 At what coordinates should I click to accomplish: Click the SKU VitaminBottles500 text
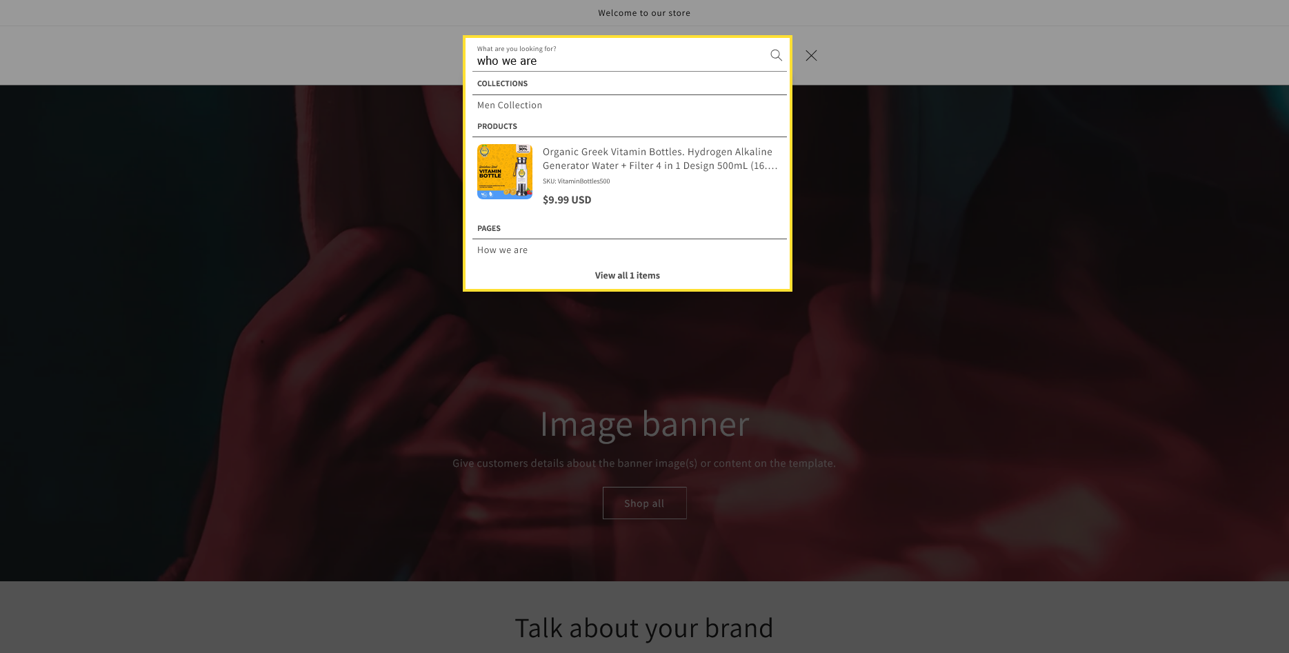[x=576, y=181]
